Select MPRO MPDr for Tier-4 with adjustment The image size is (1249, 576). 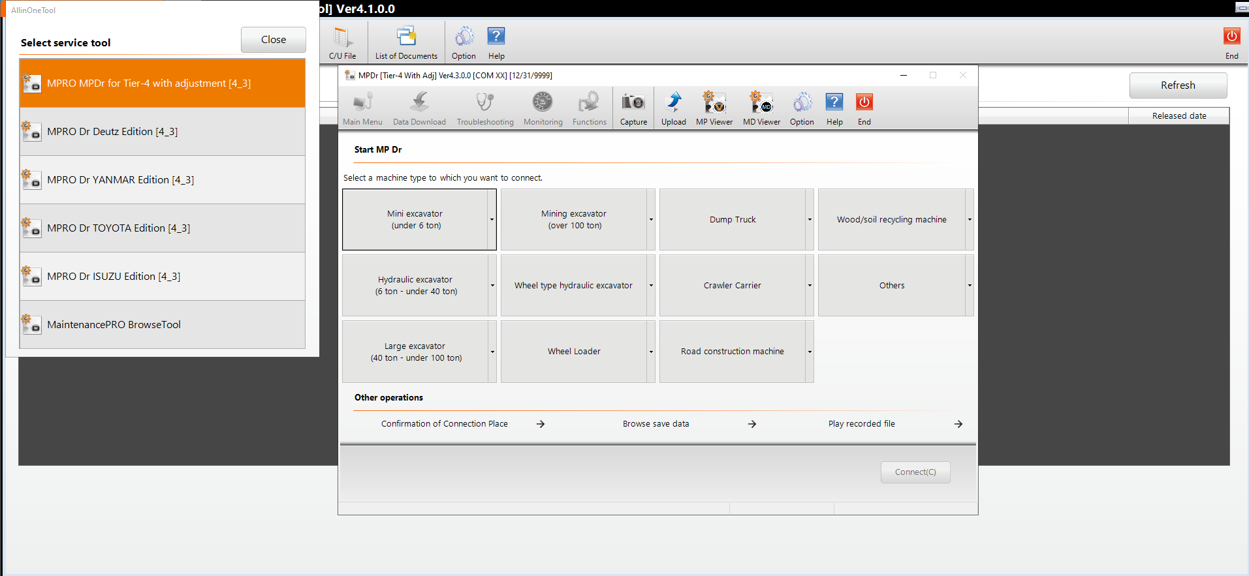[163, 83]
